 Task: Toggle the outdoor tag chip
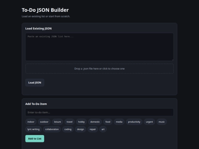[44, 122]
